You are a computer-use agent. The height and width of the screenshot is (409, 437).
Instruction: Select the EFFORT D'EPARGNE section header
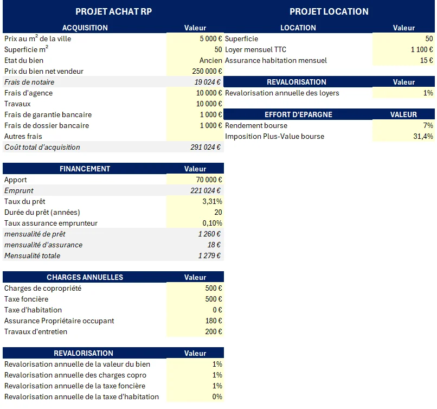[298, 114]
